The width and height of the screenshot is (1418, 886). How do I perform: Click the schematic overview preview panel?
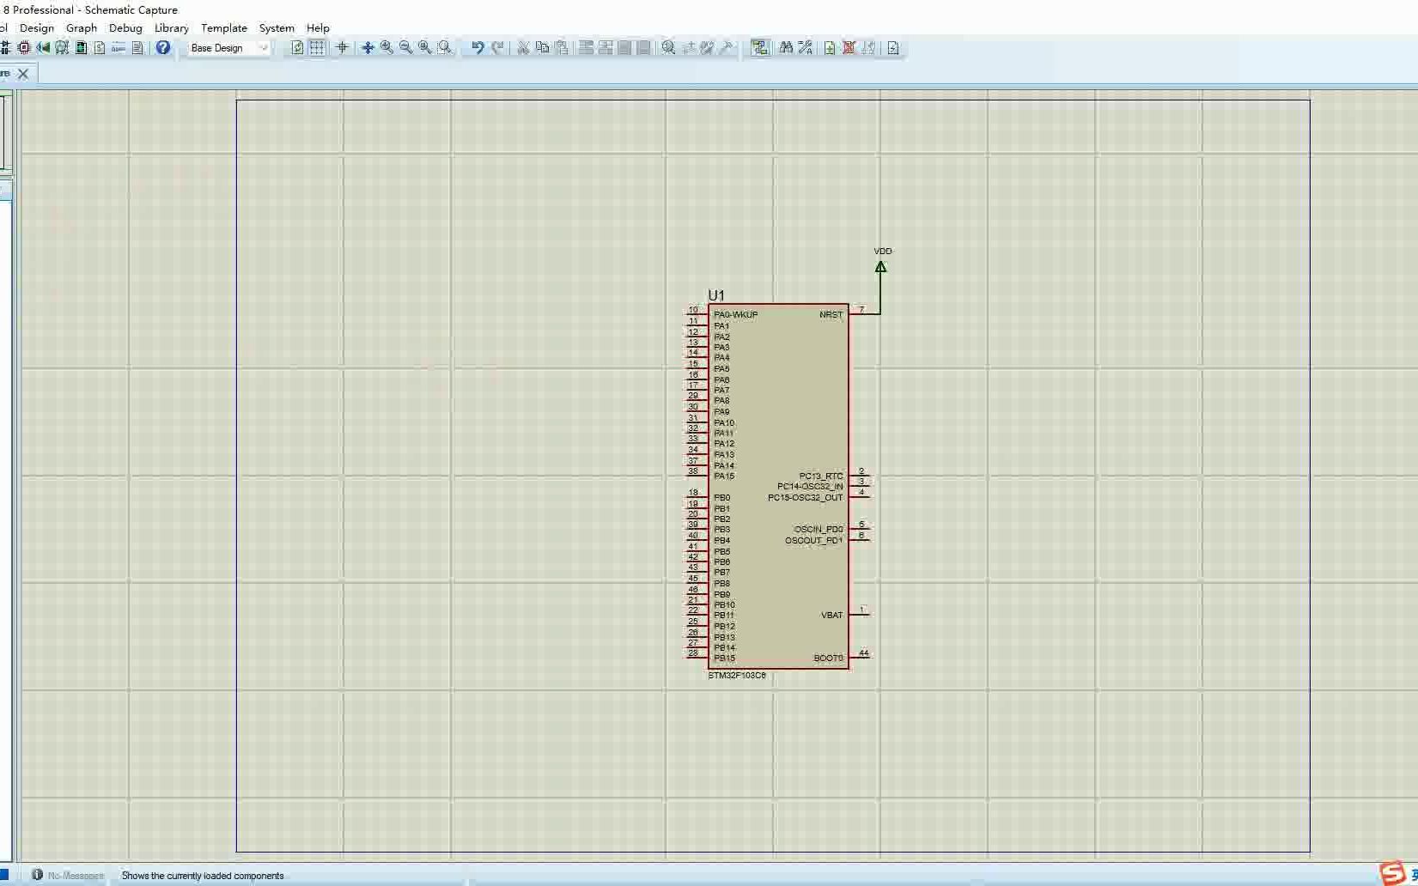(x=7, y=129)
